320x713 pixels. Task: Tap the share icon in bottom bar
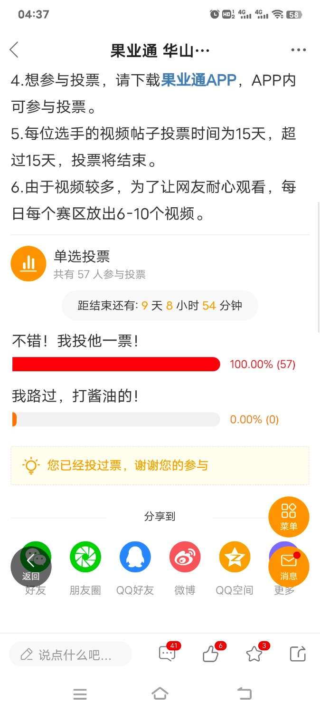(x=298, y=654)
